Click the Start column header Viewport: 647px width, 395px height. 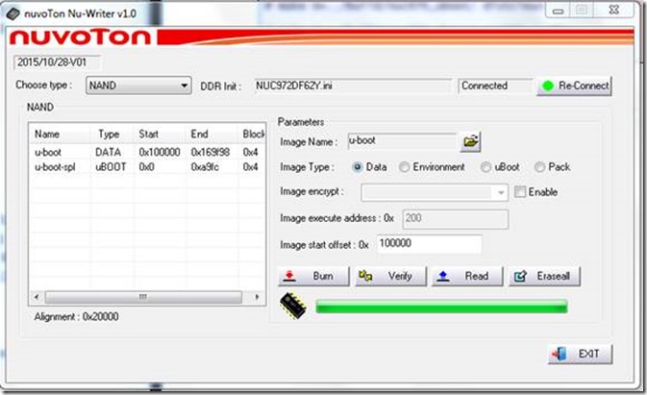click(x=158, y=134)
